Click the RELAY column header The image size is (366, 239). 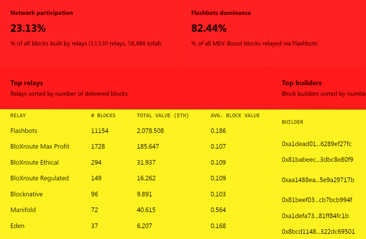coord(18,115)
